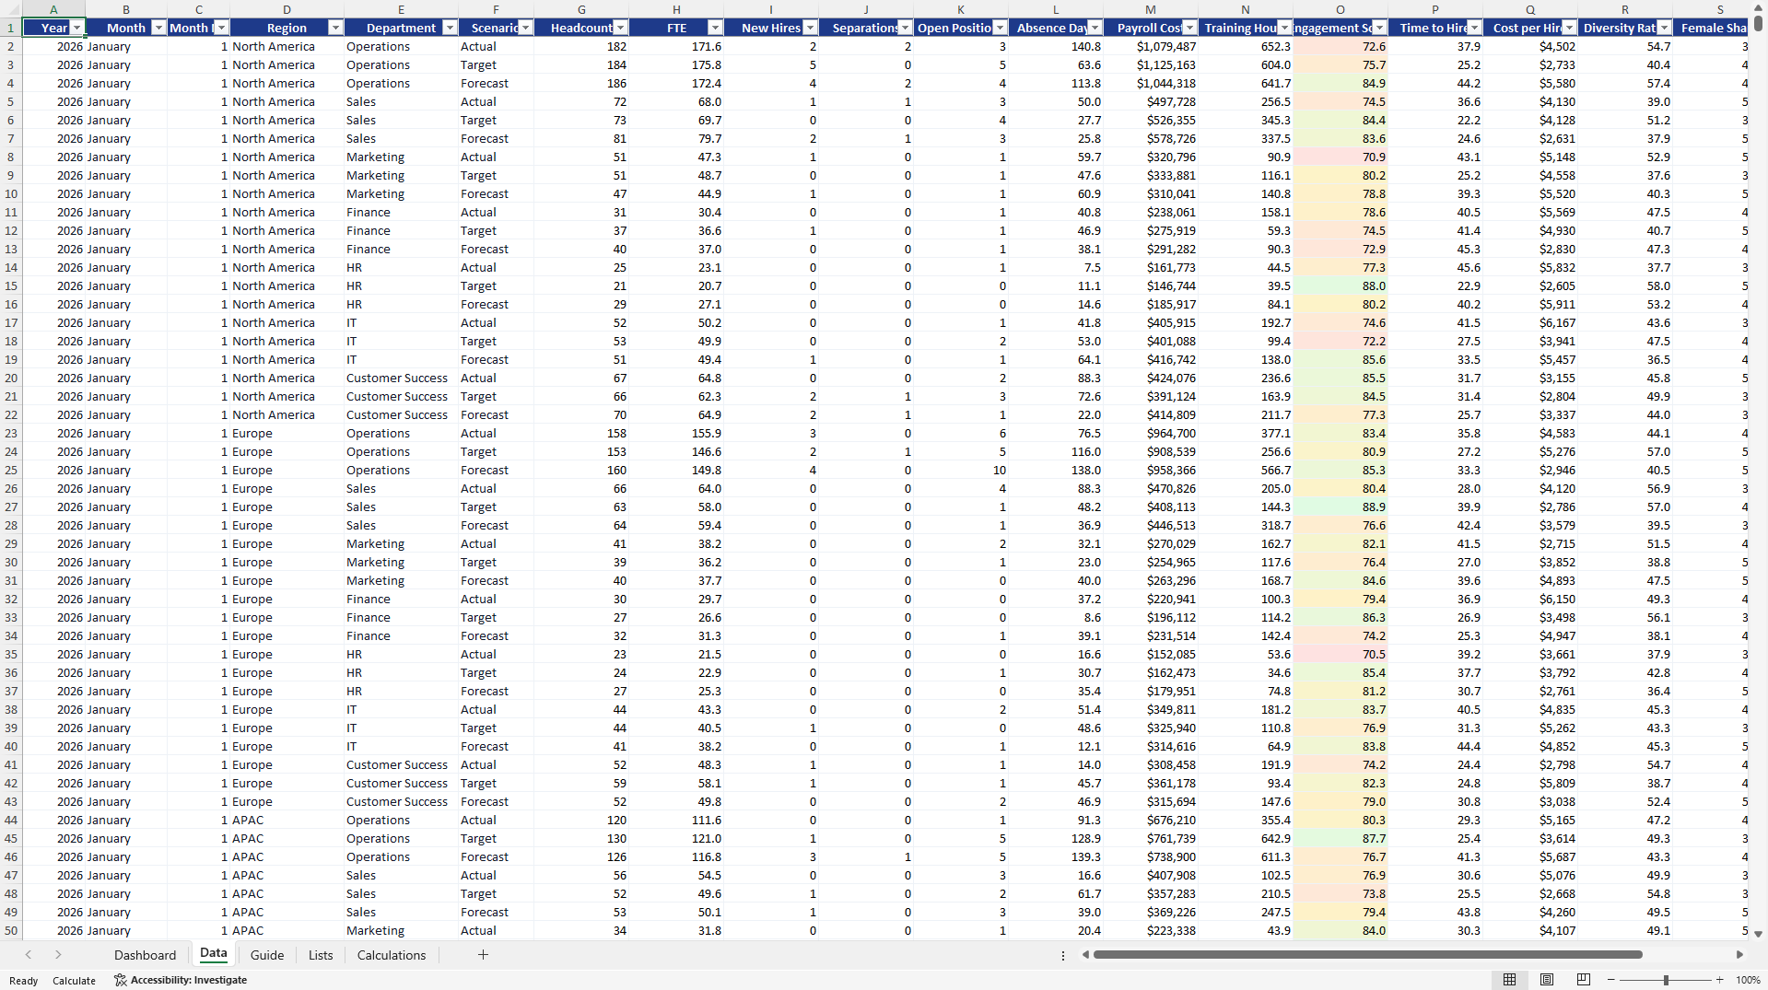
Task: Open the Scenario column filter dropdown
Action: [525, 28]
